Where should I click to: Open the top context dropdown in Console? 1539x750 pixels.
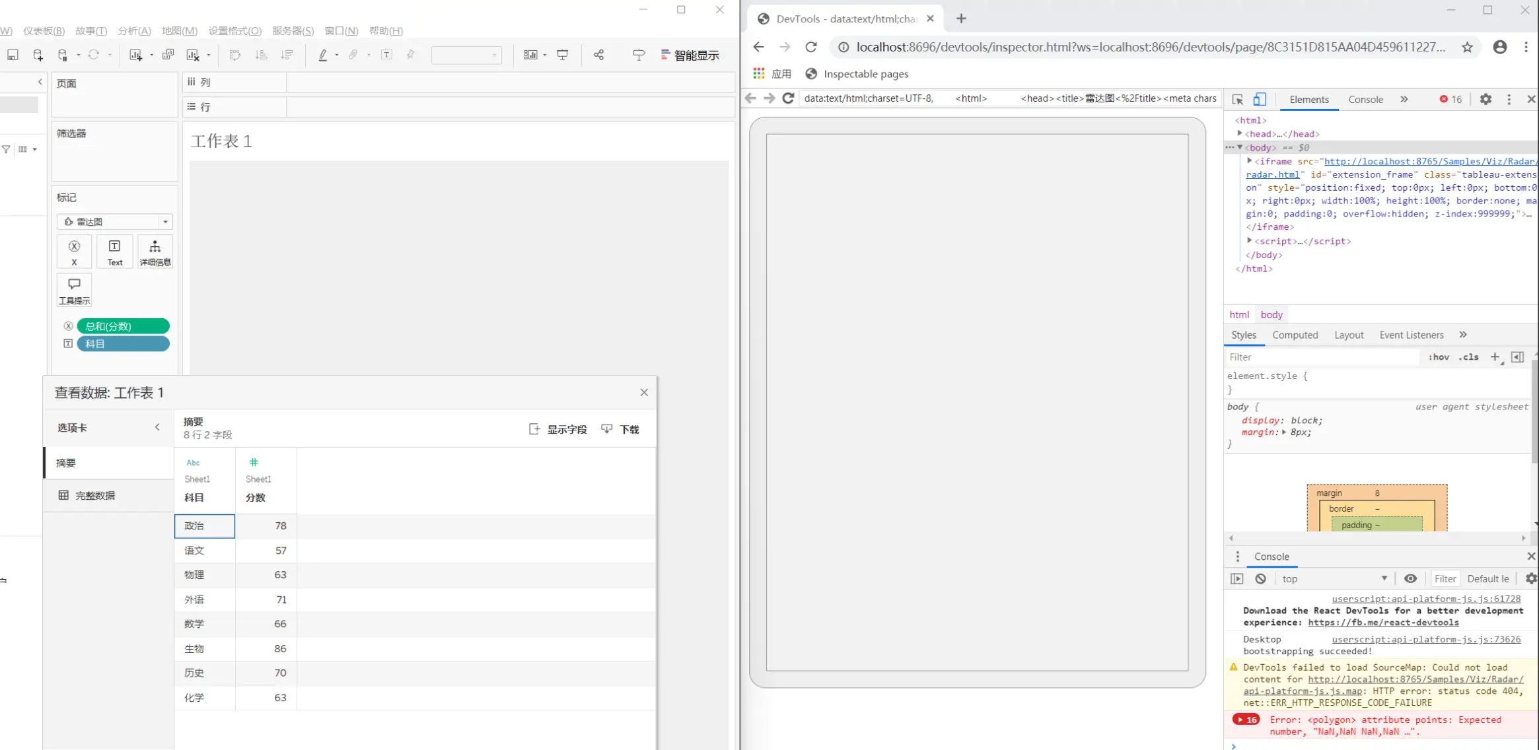[1334, 578]
